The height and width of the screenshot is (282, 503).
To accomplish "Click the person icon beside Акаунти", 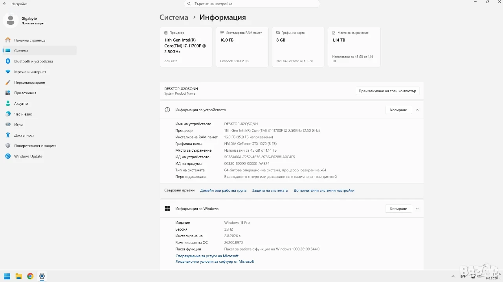I will coord(8,104).
